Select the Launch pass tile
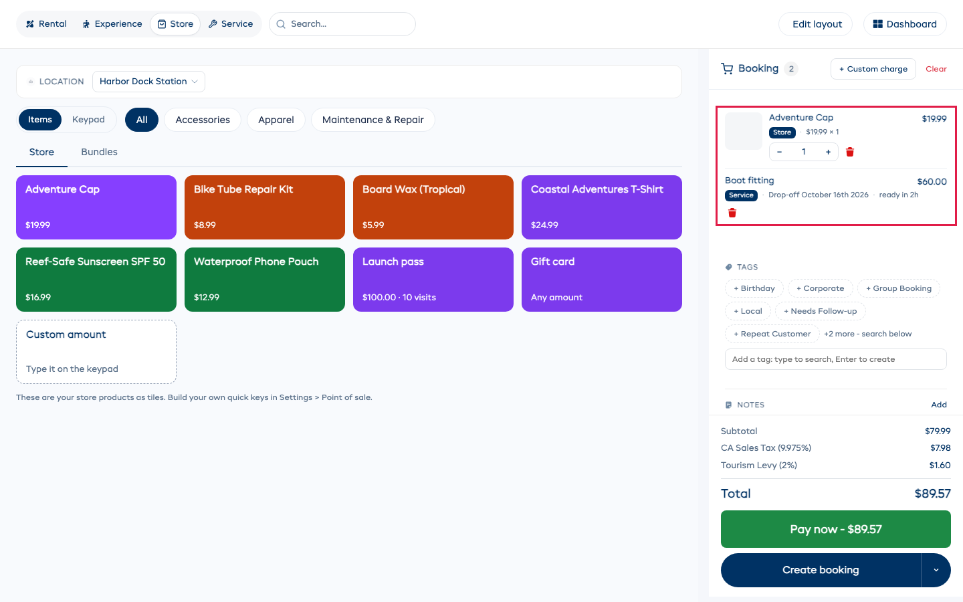This screenshot has width=963, height=602. (433, 280)
